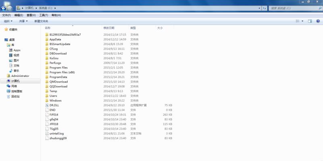Click the 收藏夹 star icon in the sidebar
323x161 pixels.
[x=6, y=29]
